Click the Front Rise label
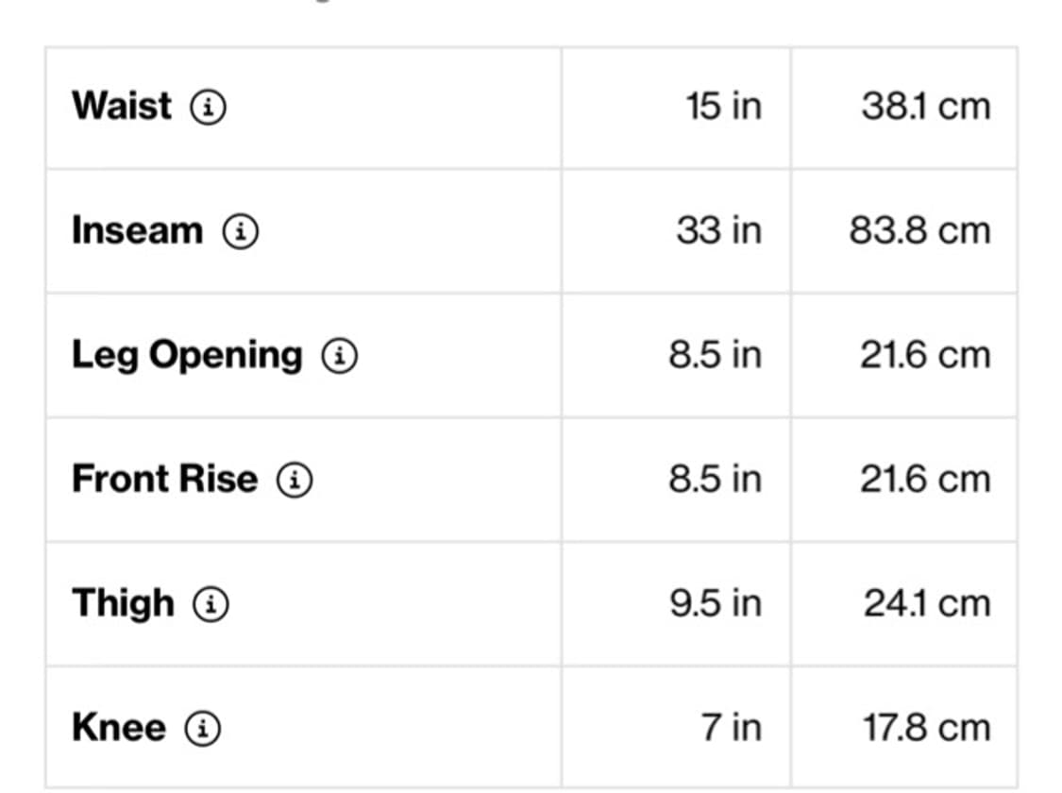Viewport: 1062px width, 793px height. [x=164, y=480]
